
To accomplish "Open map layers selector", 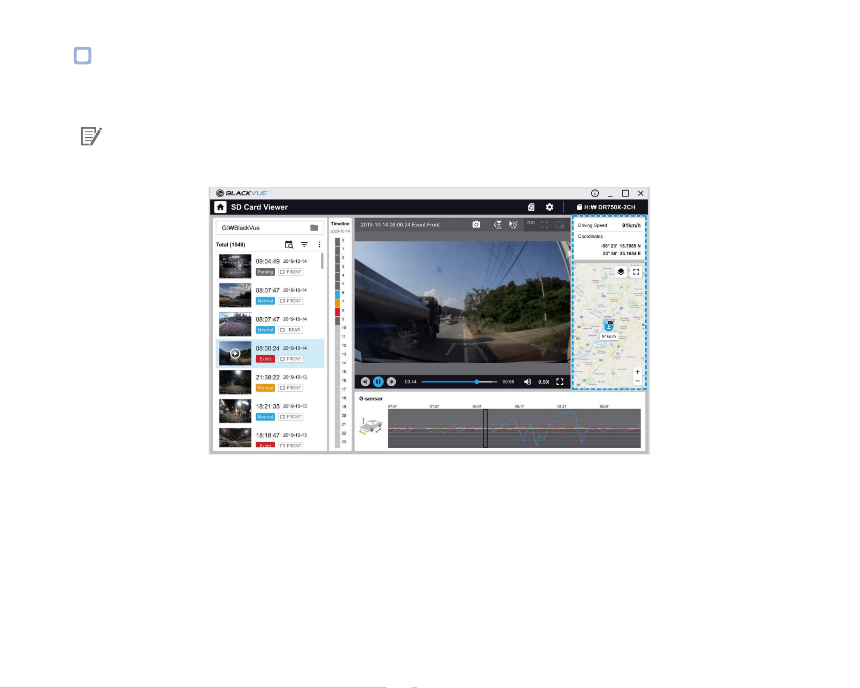I will click(621, 272).
